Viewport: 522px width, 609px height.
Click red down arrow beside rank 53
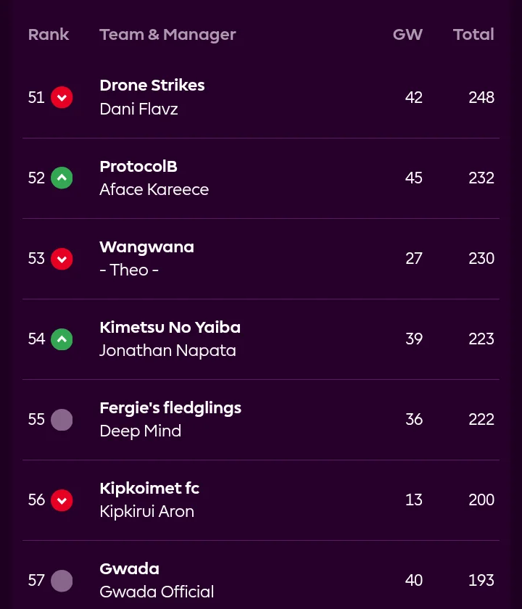coord(62,259)
